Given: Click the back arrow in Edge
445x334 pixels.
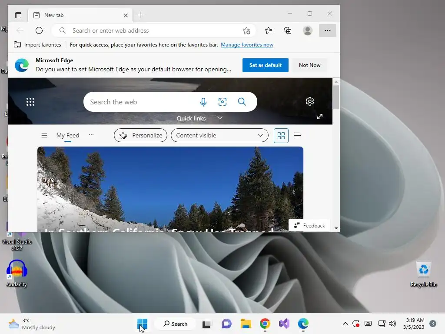Looking at the screenshot, I should pos(20,30).
